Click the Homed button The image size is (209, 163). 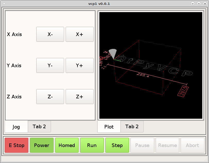pyautogui.click(x=67, y=145)
